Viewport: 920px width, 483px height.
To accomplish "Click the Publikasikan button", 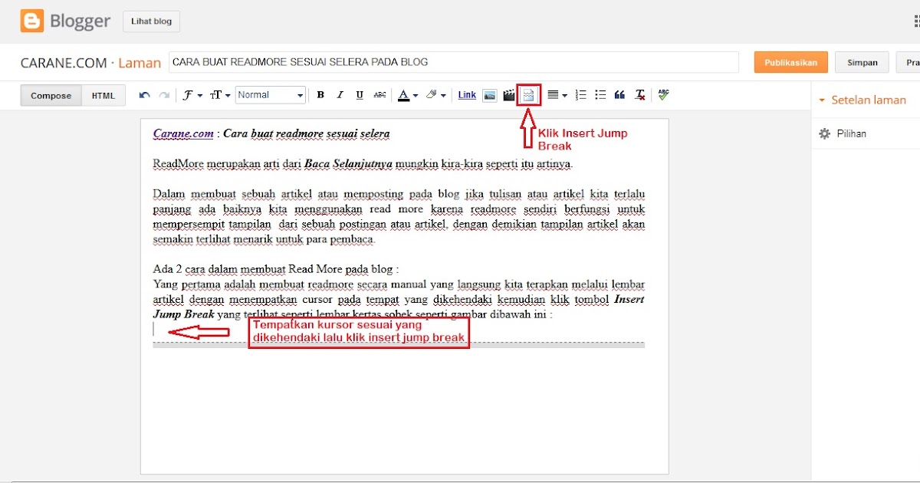I will (790, 62).
